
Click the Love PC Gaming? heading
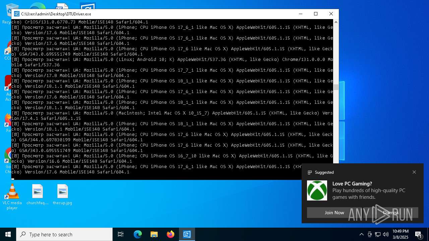pyautogui.click(x=352, y=183)
